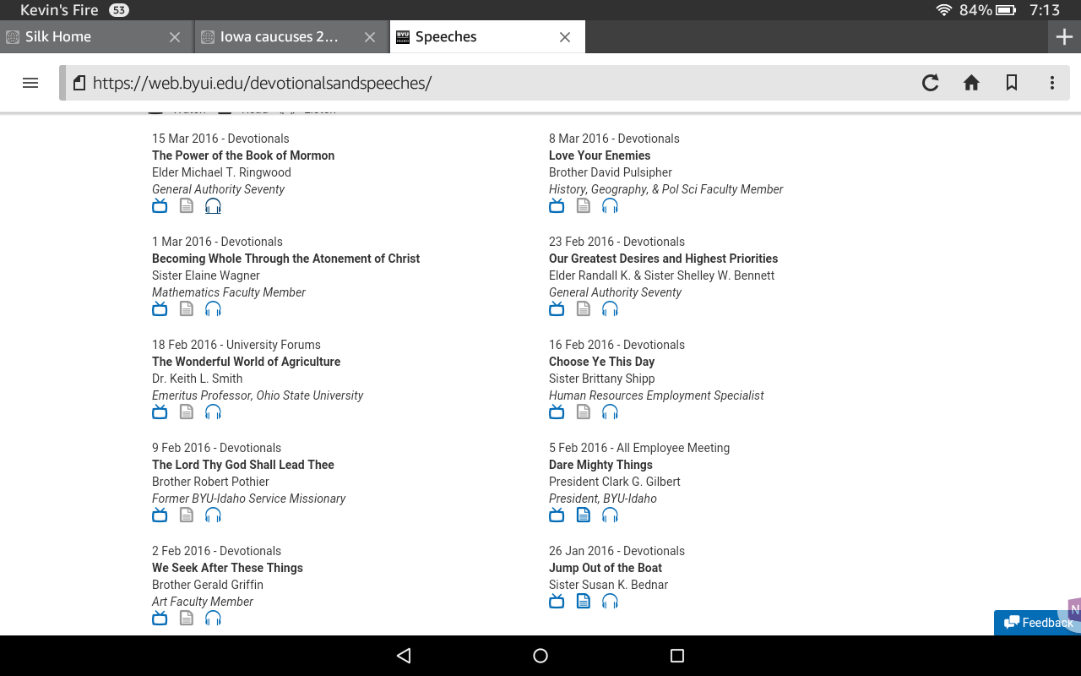Open a new browser tab
Screen dimensions: 1081x676
1064,37
